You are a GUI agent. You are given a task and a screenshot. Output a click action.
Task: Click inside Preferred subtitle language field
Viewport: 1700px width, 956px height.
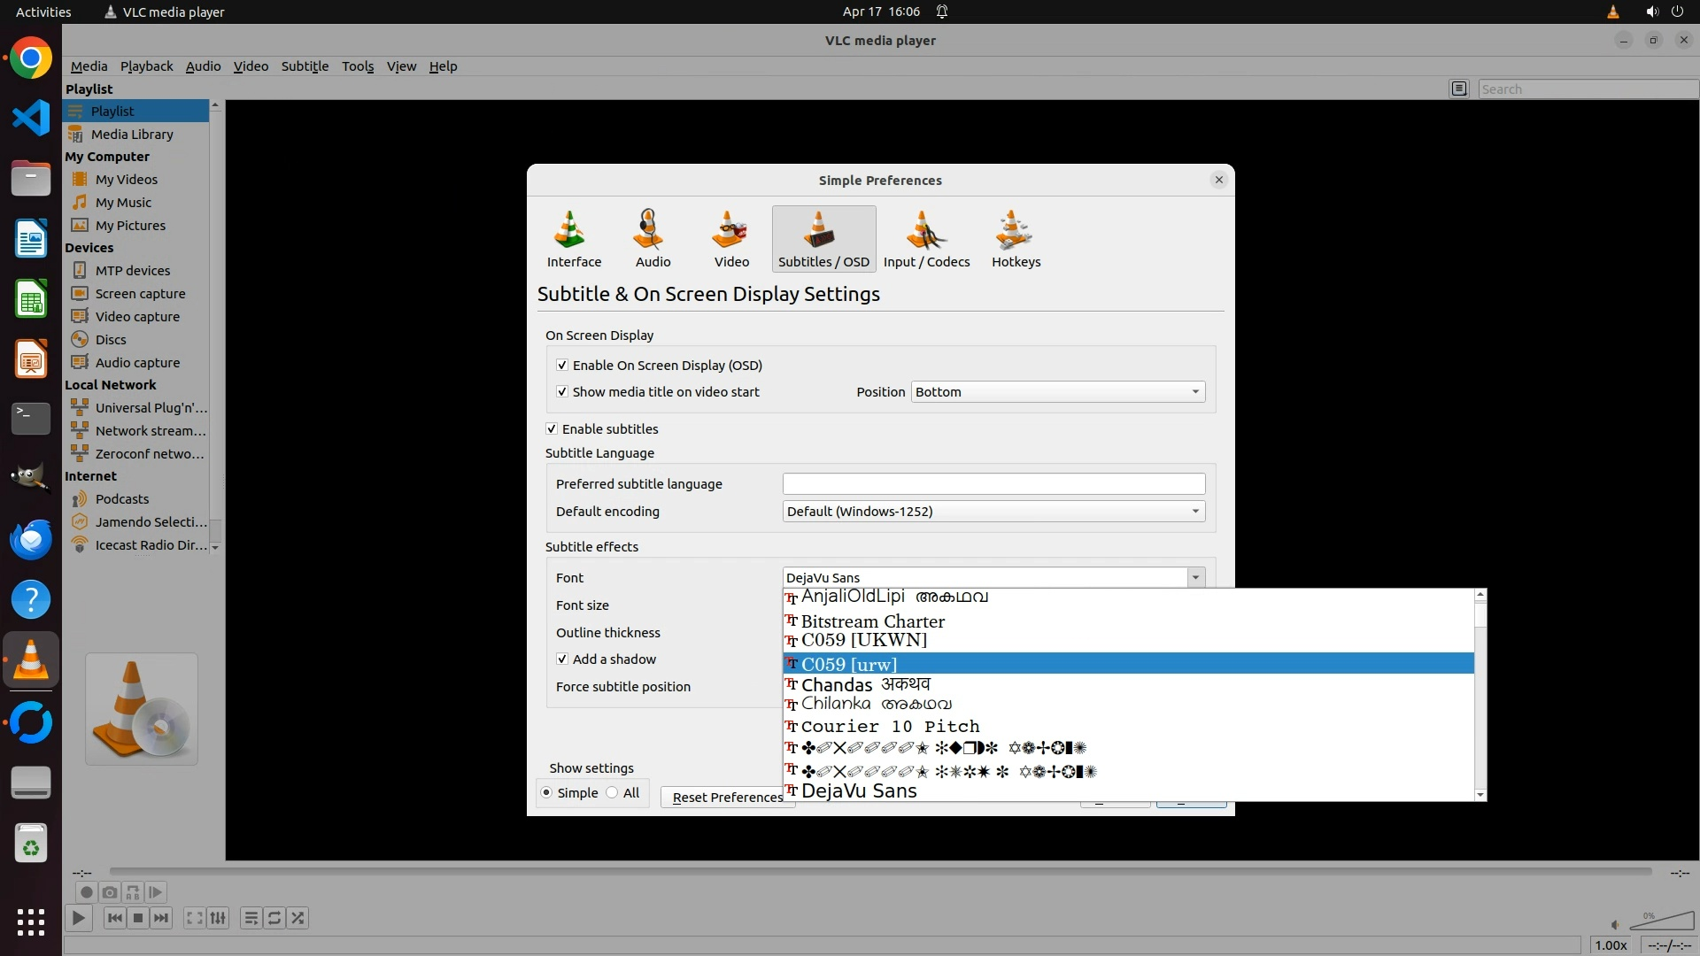[x=993, y=483]
